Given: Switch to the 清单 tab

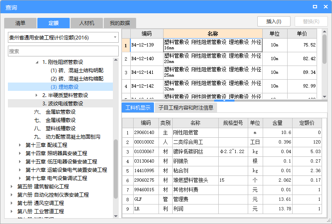Looking at the screenshot, I should tap(20, 23).
